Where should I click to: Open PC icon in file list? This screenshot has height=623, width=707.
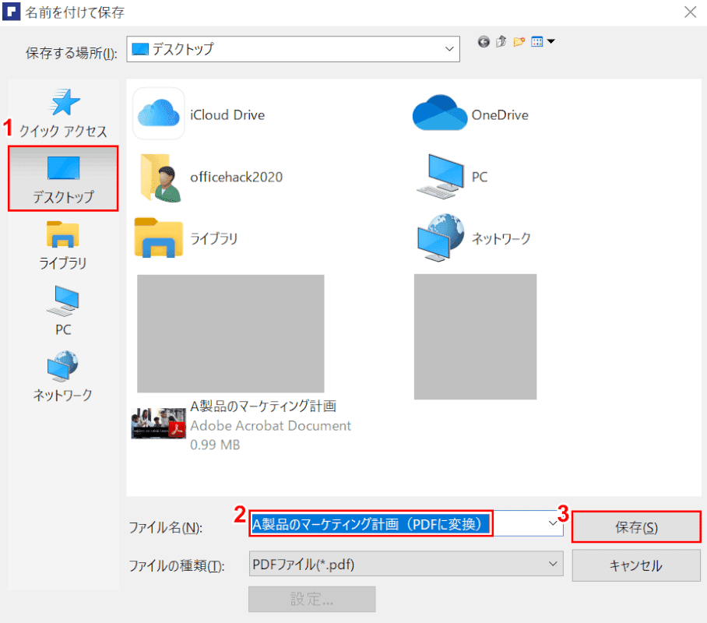click(x=441, y=177)
